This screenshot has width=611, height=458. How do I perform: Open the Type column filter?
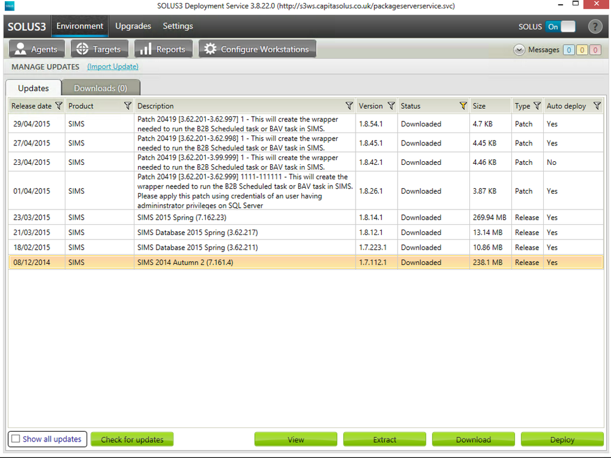537,106
